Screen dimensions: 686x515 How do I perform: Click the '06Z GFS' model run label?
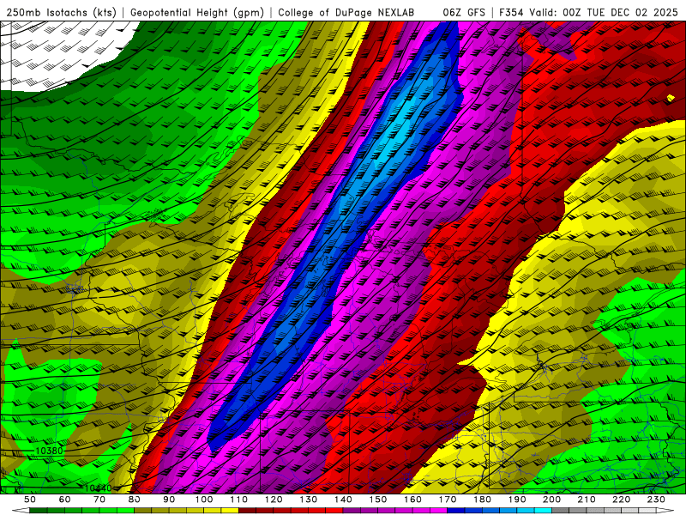[x=464, y=13]
